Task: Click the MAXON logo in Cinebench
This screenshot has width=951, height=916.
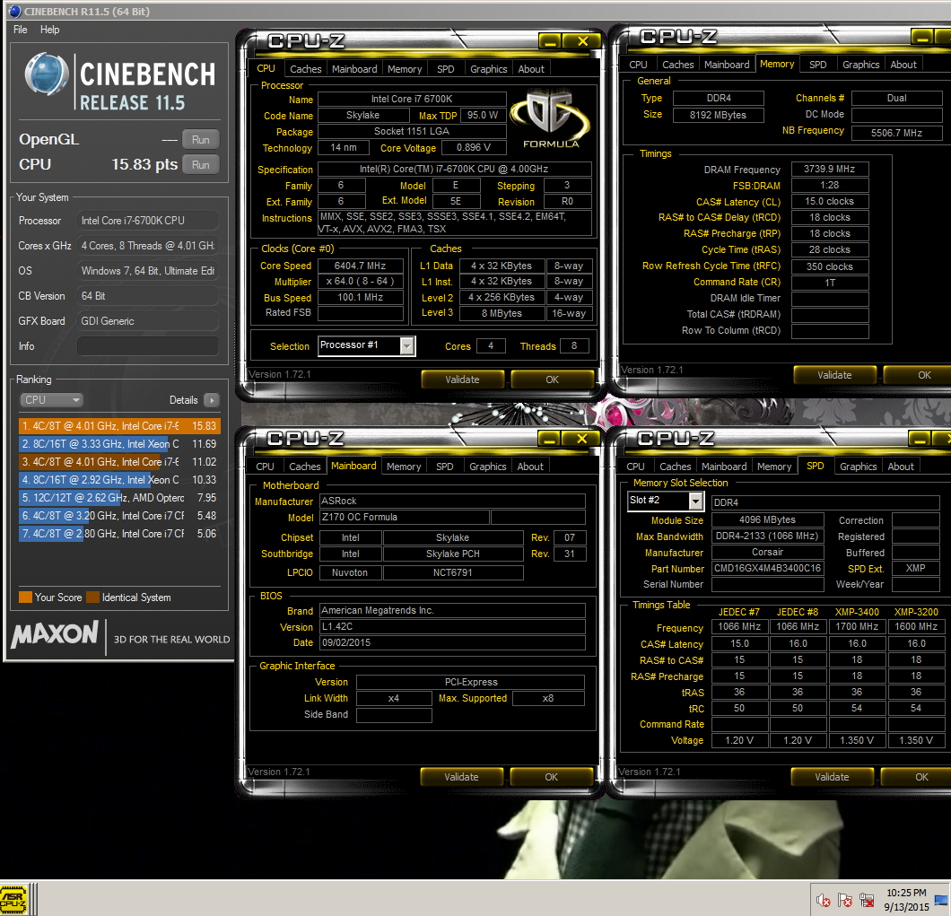Action: 55,635
